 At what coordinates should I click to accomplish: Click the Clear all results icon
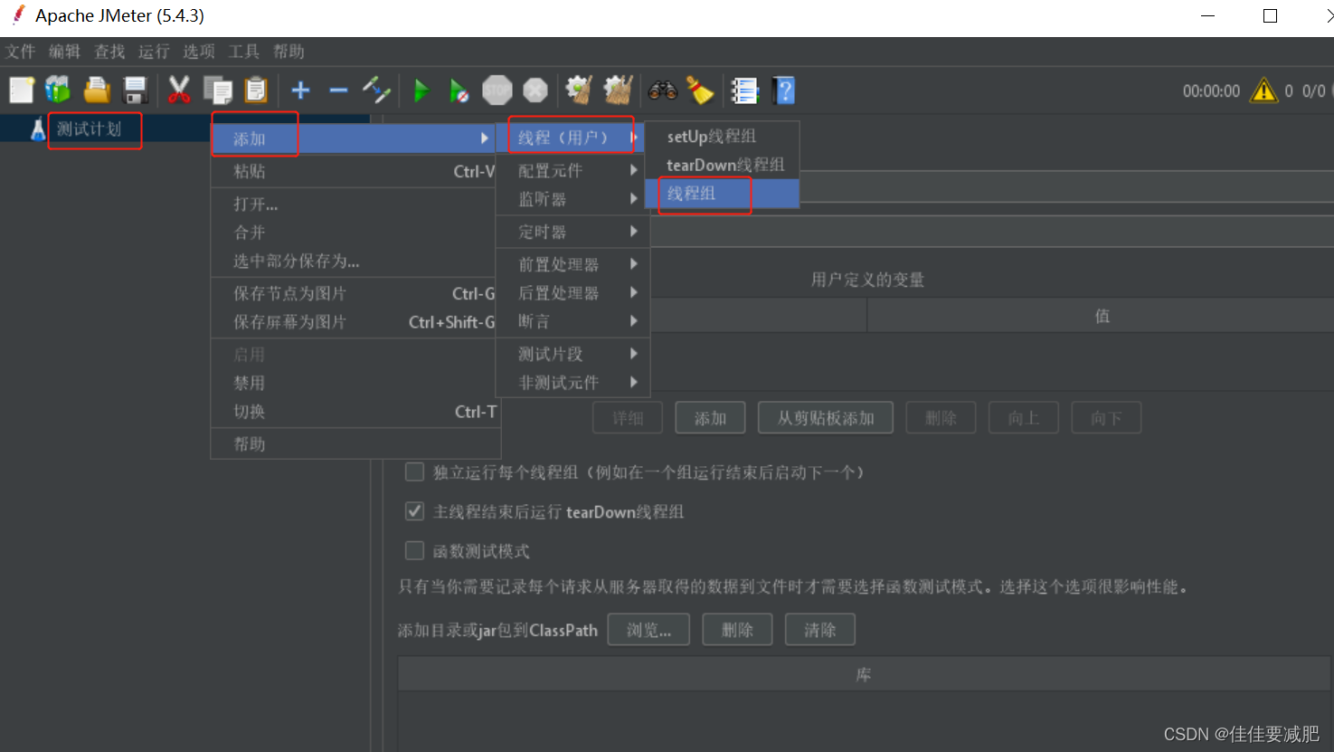[x=618, y=90]
